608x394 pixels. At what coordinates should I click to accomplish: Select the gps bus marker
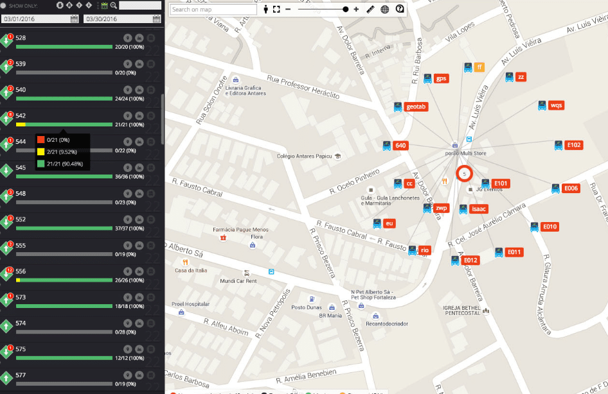(x=436, y=78)
